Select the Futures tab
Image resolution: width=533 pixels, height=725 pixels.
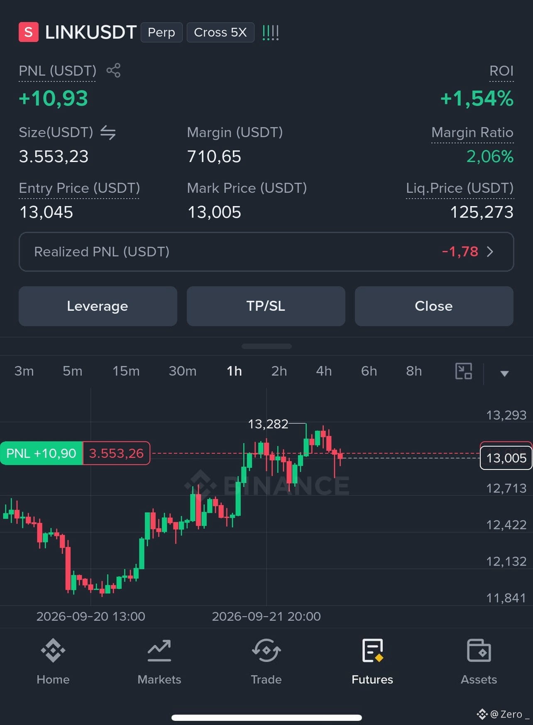(372, 661)
